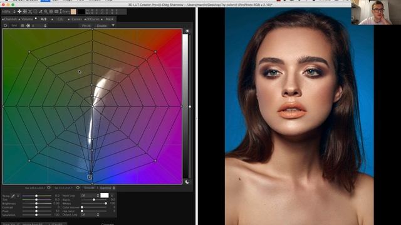Adjust the Blacks slider handle
The height and width of the screenshot is (225, 401).
point(94,199)
